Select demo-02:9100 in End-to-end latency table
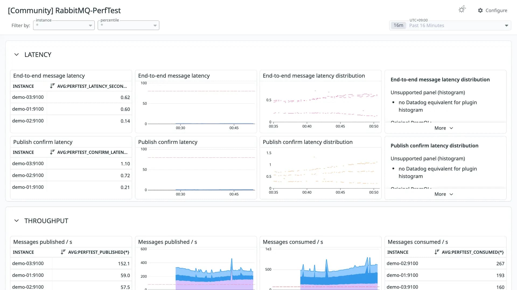The image size is (517, 290). point(28,121)
